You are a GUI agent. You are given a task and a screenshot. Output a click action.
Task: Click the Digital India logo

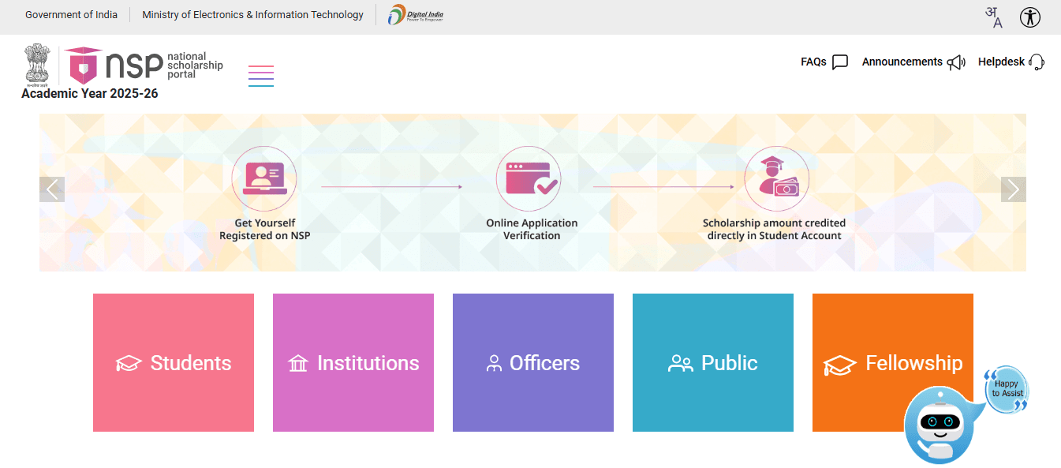tap(416, 15)
